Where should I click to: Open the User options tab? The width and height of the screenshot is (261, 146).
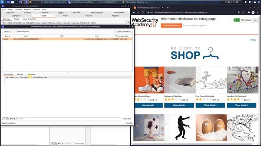click(x=119, y=13)
